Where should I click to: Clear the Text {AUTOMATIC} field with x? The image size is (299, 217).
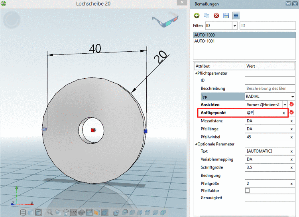click(x=291, y=151)
